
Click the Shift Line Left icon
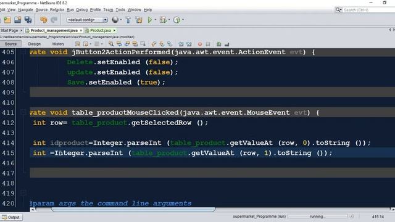(x=181, y=44)
